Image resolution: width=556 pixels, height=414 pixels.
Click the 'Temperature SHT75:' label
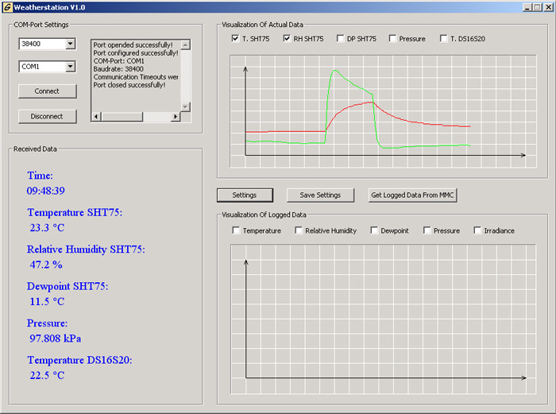pyautogui.click(x=75, y=212)
